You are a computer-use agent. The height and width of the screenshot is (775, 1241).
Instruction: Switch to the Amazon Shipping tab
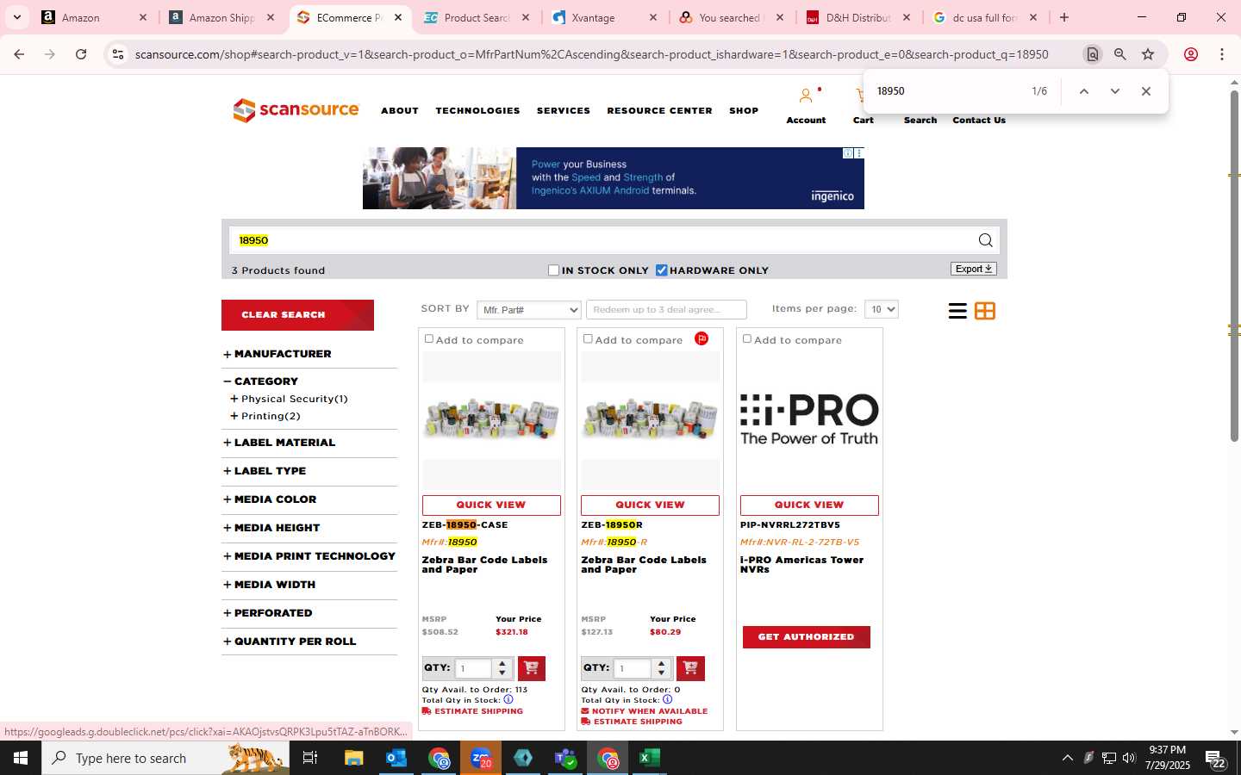[221, 17]
